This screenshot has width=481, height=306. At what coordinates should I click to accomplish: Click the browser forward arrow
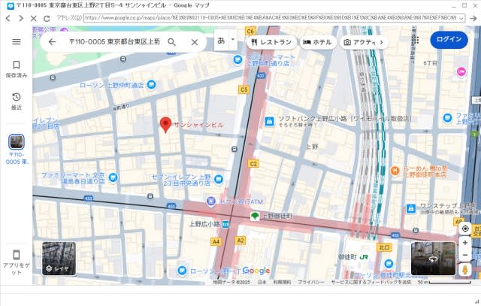click(20, 18)
